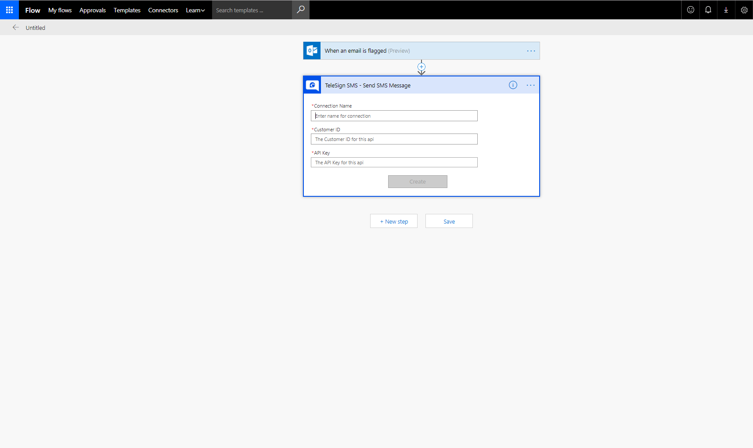Viewport: 753px width, 448px height.
Task: Open the feedback smiley icon
Action: tap(691, 10)
